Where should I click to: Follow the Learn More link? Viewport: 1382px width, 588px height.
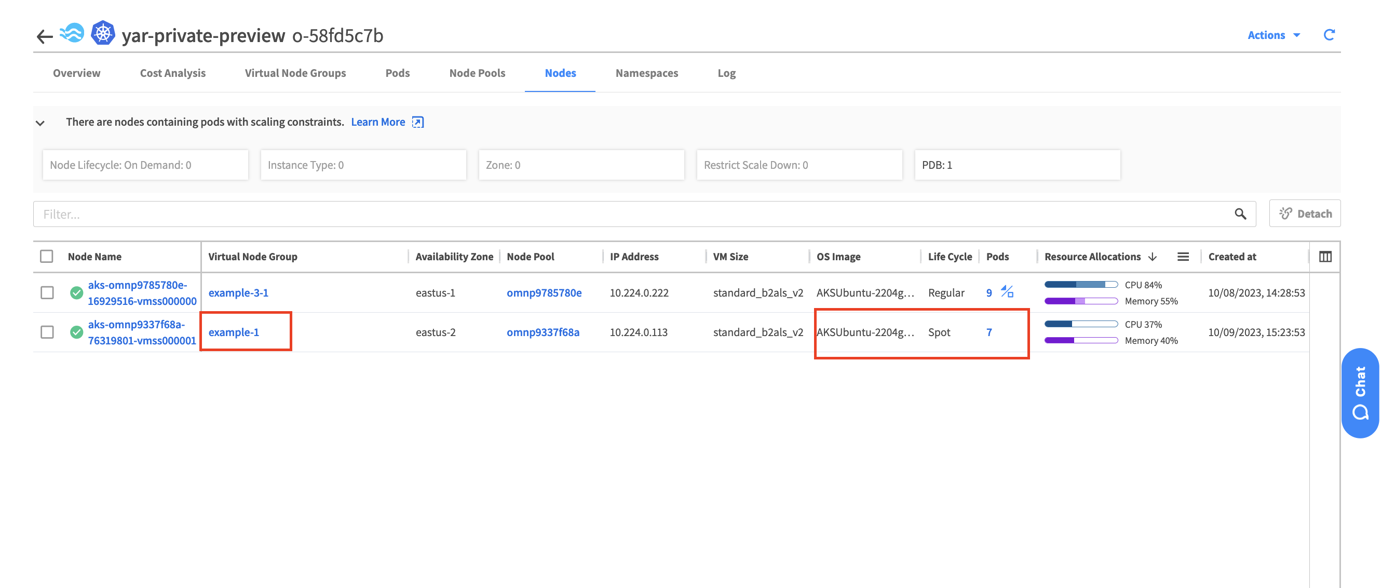point(378,122)
